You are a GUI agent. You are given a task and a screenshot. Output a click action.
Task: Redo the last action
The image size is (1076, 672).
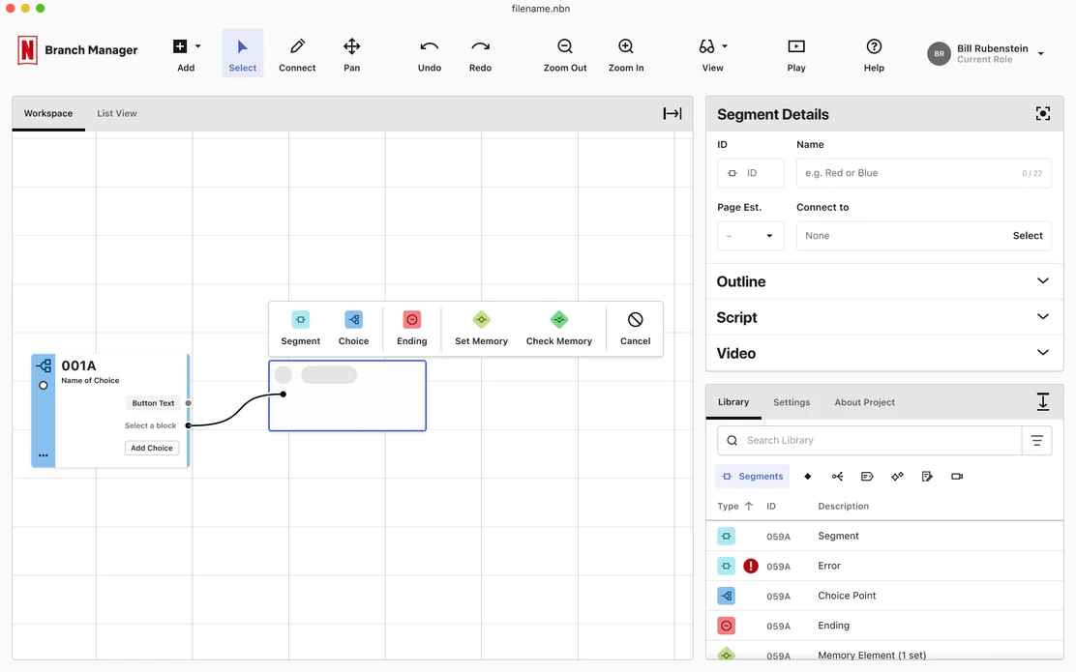[480, 53]
